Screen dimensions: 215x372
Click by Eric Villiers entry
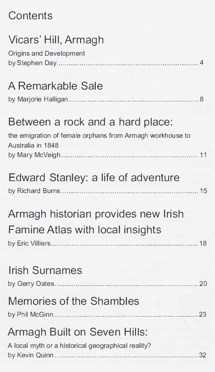tap(30, 243)
